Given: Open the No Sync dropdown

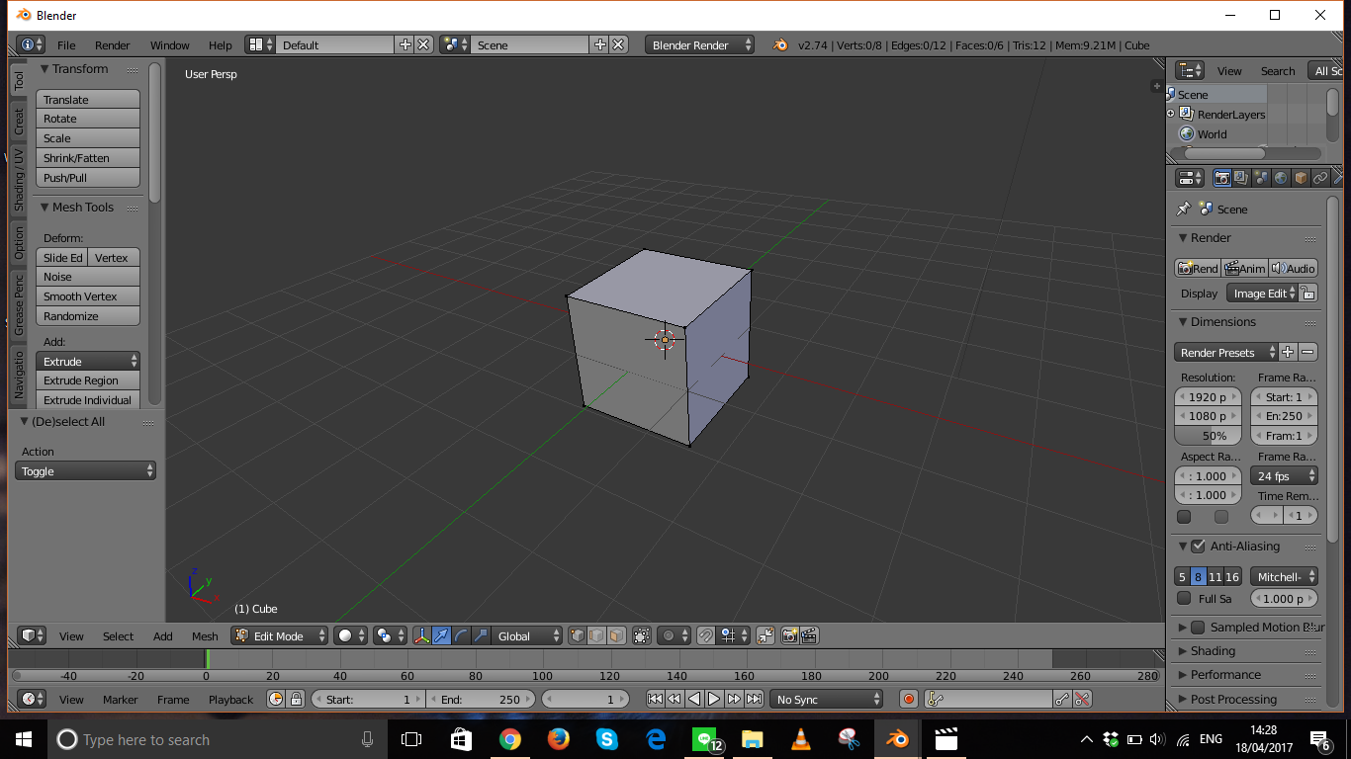Looking at the screenshot, I should (x=827, y=699).
